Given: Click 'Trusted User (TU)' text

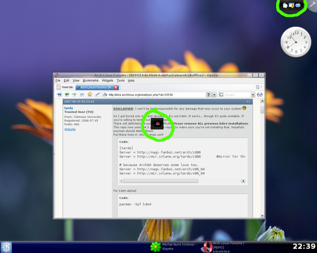Looking at the screenshot, I should click(79, 112).
